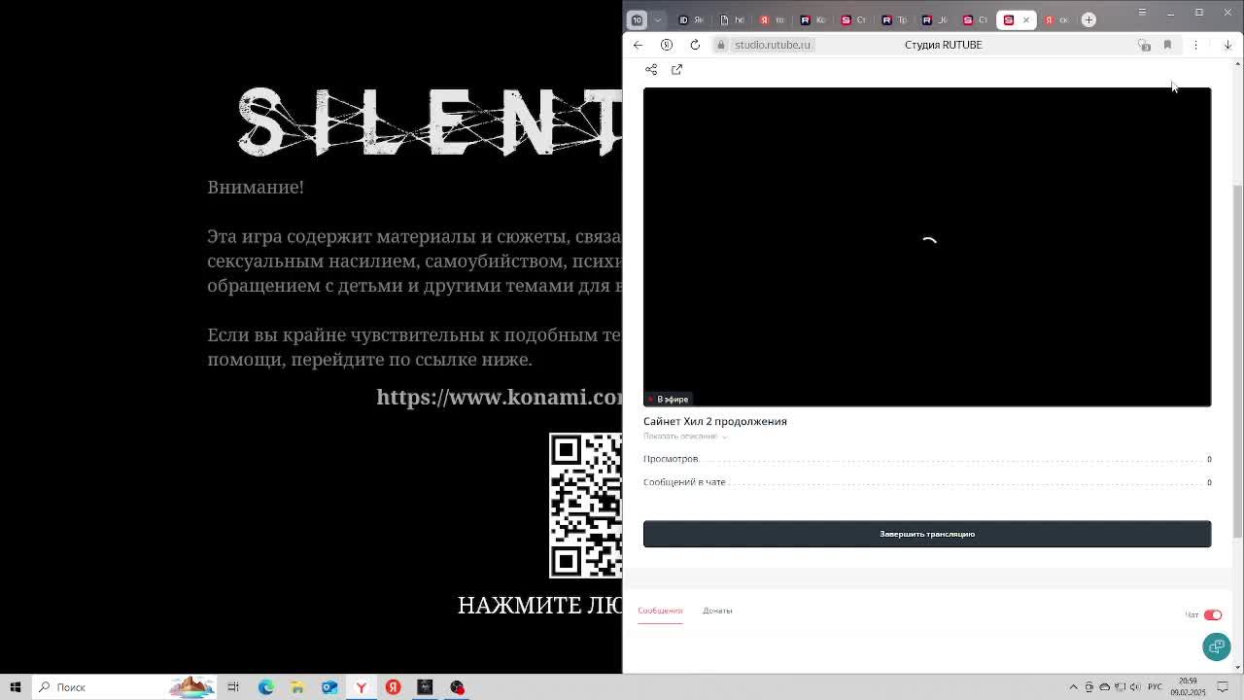1244x700 pixels.
Task: Open stream in new window icon
Action: (676, 69)
